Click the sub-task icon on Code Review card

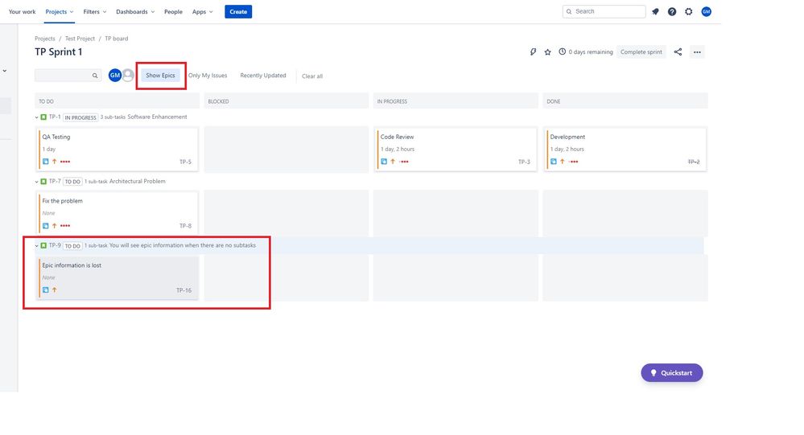(x=384, y=162)
